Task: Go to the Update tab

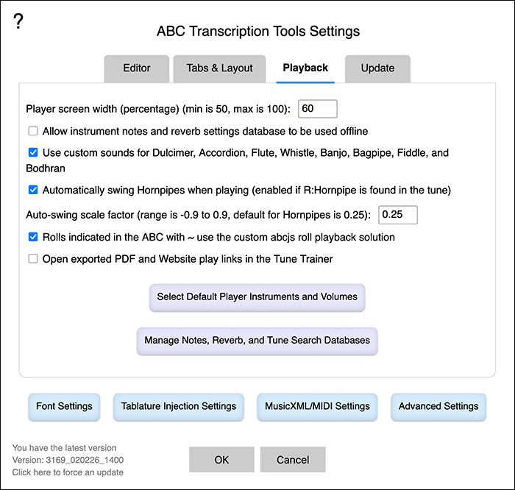Action: [377, 68]
